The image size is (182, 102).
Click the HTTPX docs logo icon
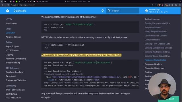tap(8, 11)
